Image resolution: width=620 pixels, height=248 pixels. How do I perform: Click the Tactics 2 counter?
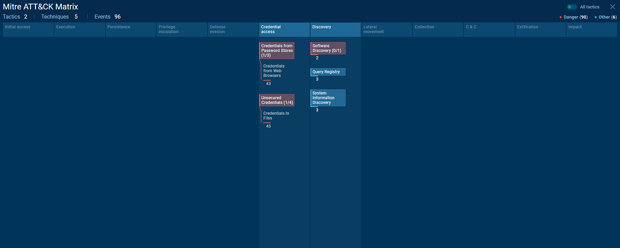(x=15, y=17)
